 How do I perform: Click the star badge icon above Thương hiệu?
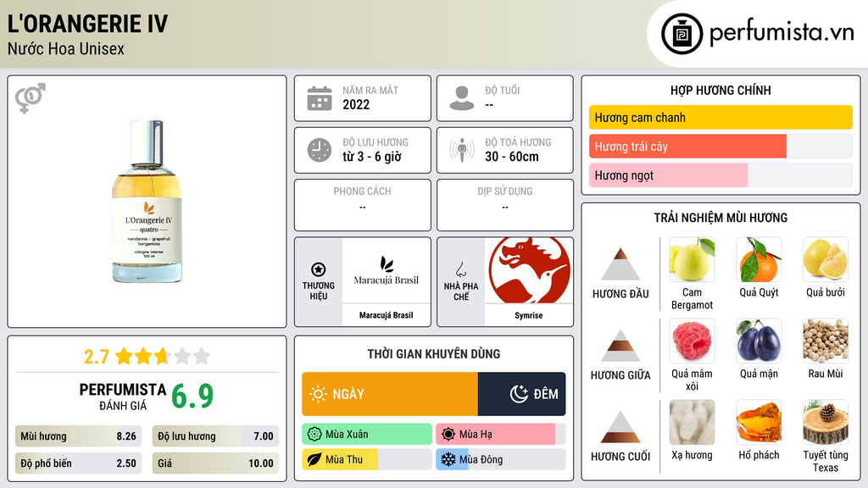(319, 269)
